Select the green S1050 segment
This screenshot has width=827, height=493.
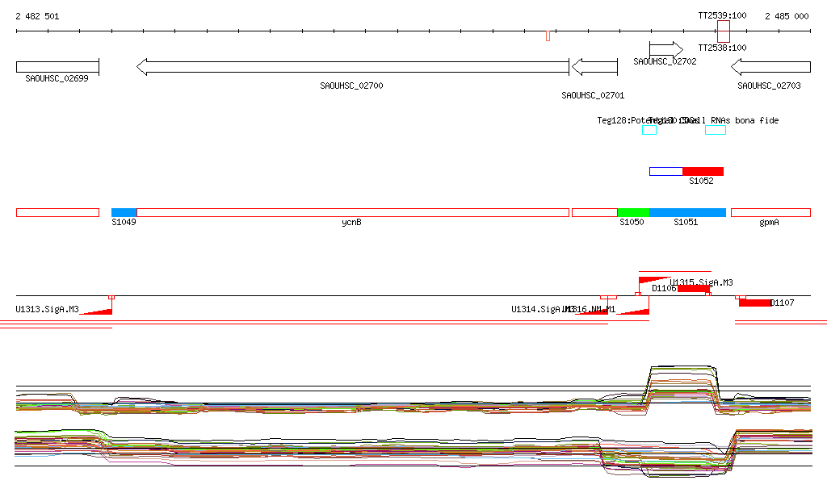click(633, 213)
